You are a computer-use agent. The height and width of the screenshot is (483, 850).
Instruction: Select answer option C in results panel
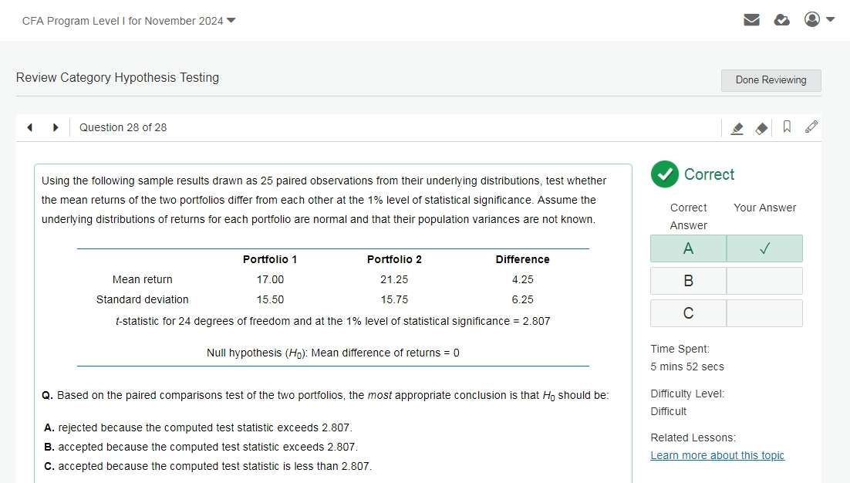[688, 313]
